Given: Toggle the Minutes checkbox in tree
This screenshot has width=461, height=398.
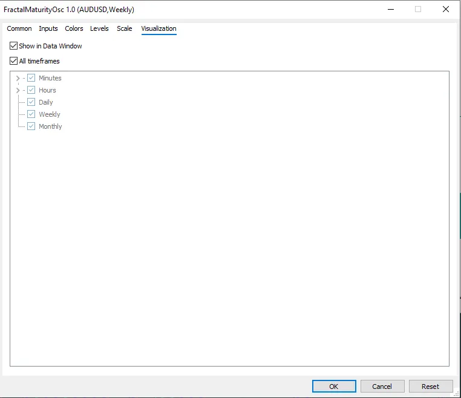Looking at the screenshot, I should pos(31,78).
